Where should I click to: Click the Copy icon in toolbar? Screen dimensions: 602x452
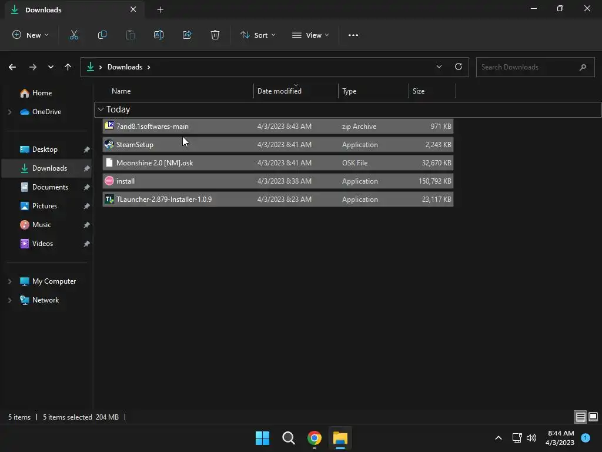click(102, 35)
